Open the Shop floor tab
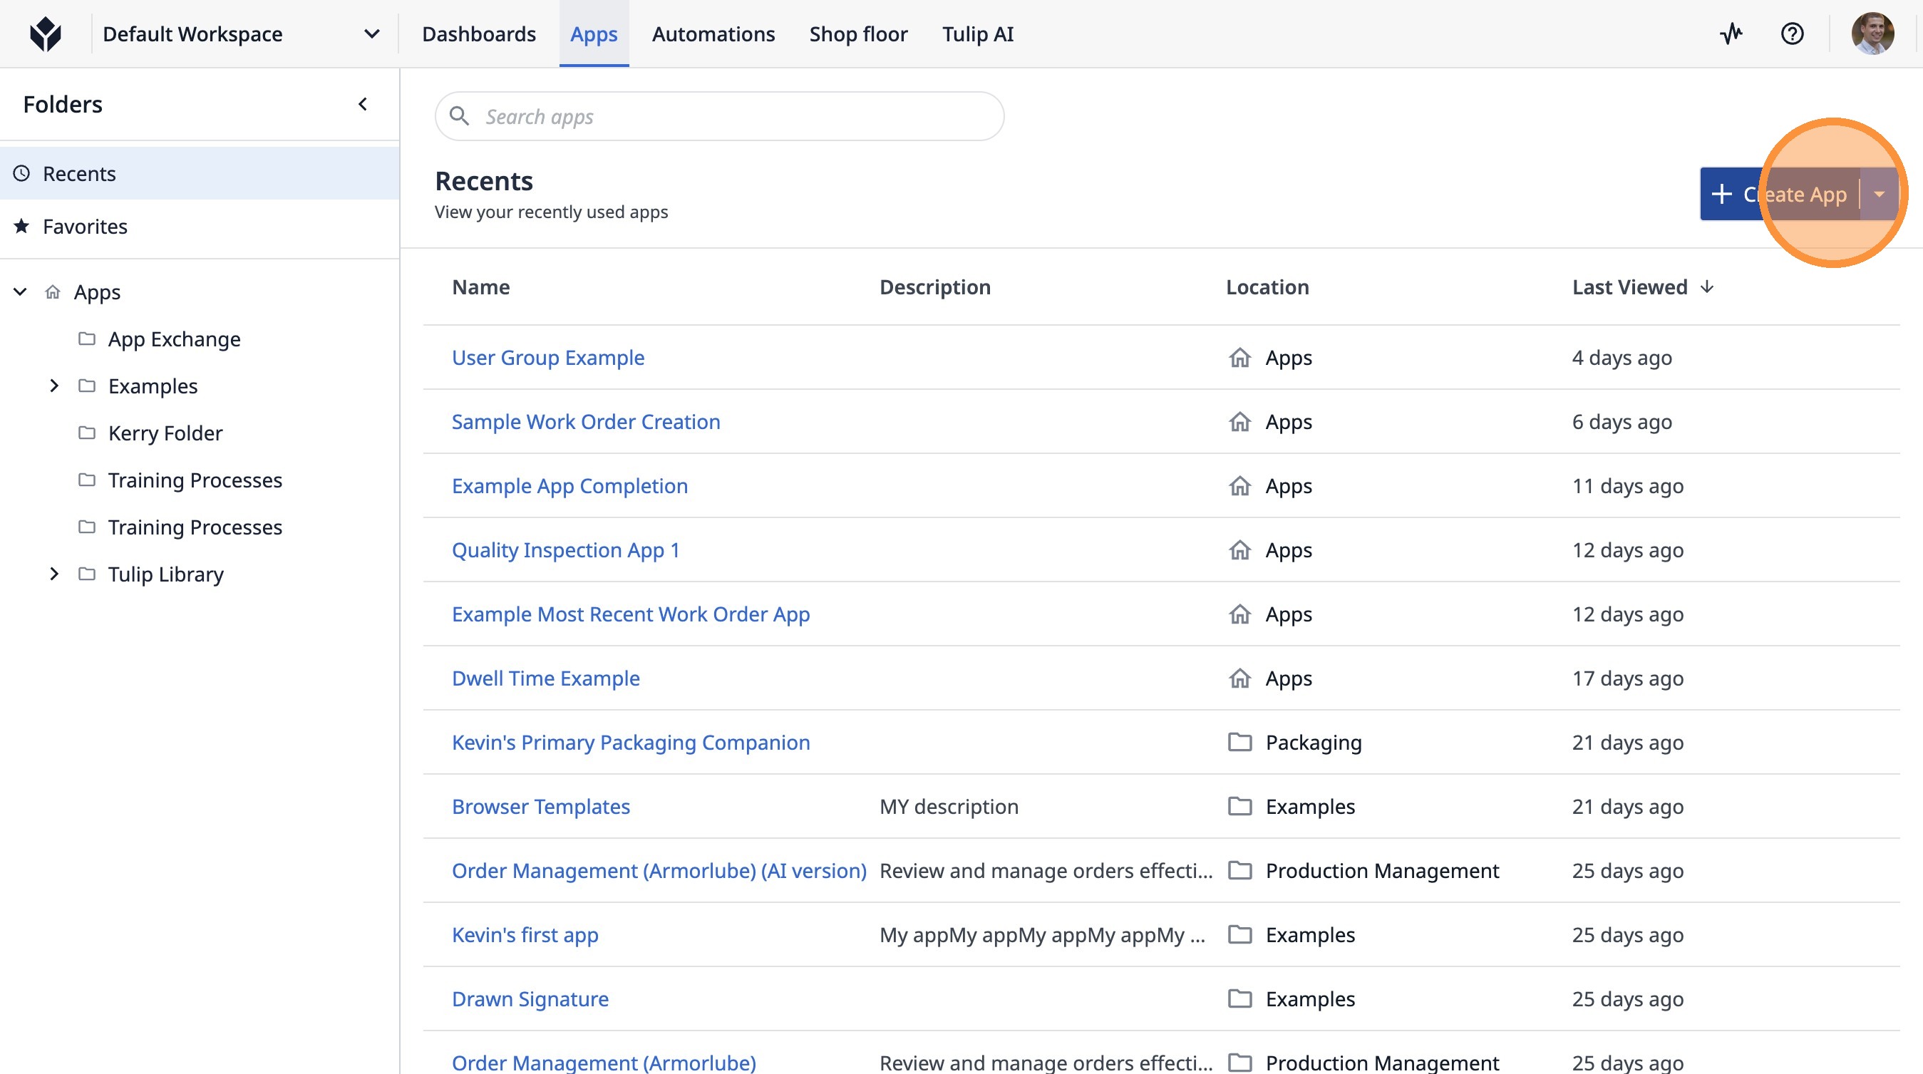The image size is (1923, 1074). [x=857, y=34]
